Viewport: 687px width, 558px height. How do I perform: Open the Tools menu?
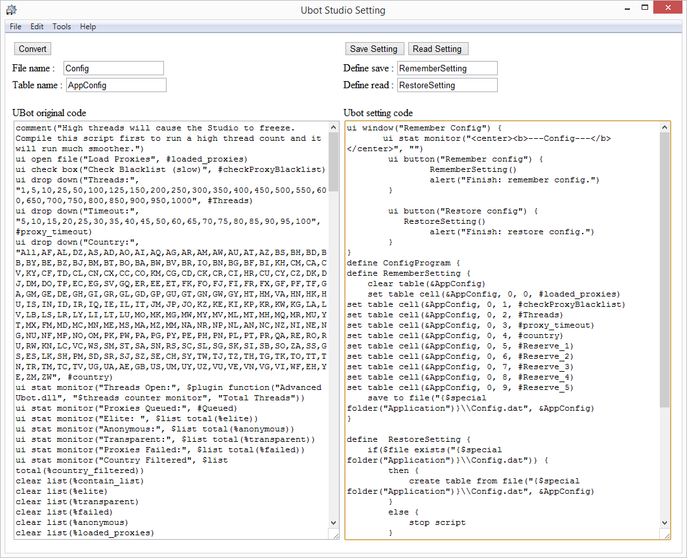[62, 27]
